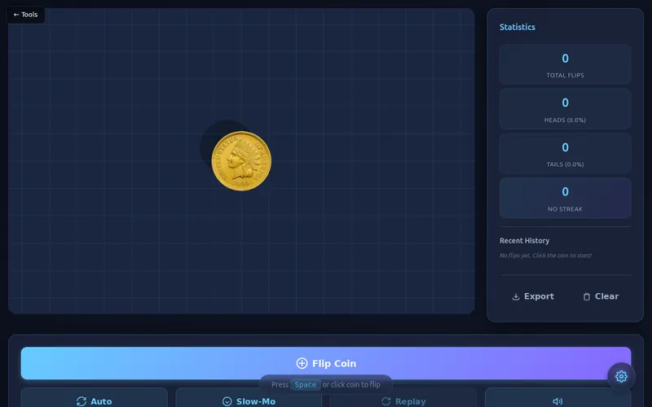
Task: Click the gold coin to flip it
Action: click(241, 161)
